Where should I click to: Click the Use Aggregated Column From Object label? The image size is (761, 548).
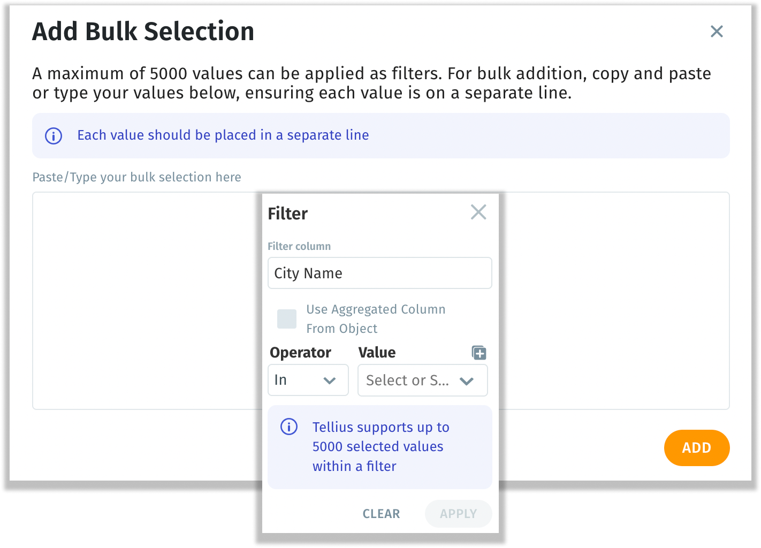point(375,319)
